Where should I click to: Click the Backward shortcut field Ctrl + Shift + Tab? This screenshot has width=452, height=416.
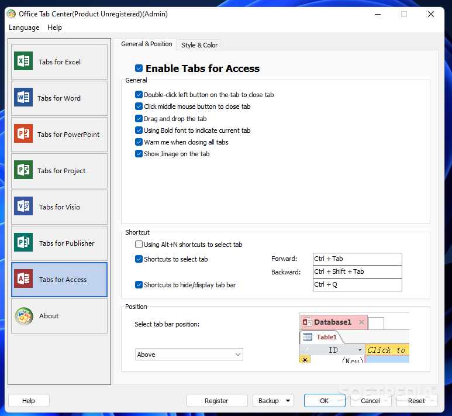click(x=357, y=271)
